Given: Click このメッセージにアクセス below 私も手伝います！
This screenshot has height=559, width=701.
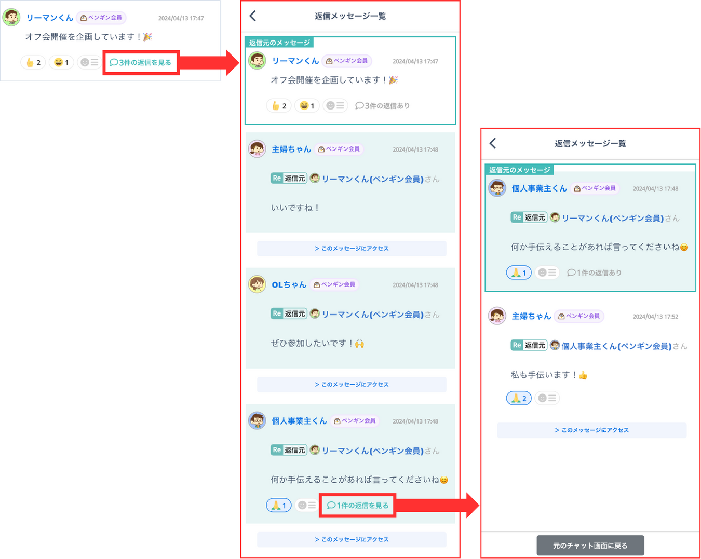Looking at the screenshot, I should point(591,430).
